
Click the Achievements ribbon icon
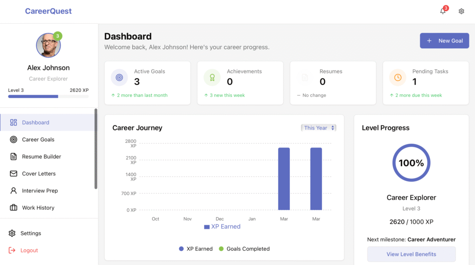tap(212, 78)
